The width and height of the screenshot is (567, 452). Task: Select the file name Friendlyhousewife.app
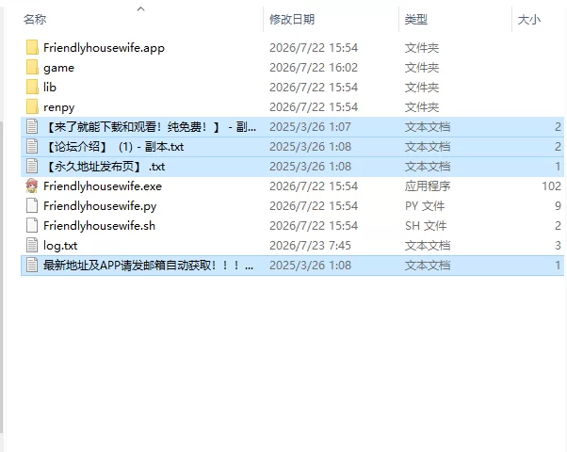[x=105, y=48]
